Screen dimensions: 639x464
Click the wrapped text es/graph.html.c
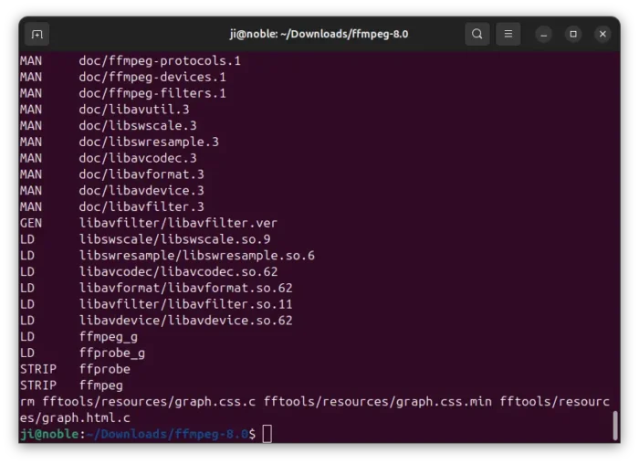tap(75, 418)
